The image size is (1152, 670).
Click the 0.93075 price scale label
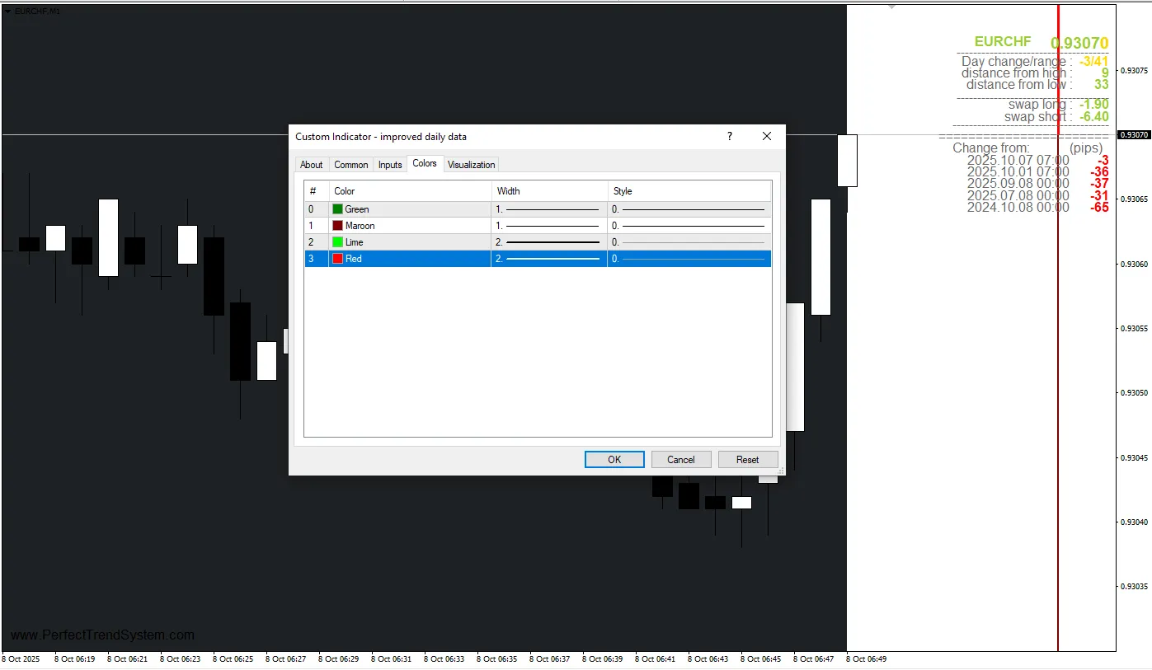pyautogui.click(x=1135, y=70)
